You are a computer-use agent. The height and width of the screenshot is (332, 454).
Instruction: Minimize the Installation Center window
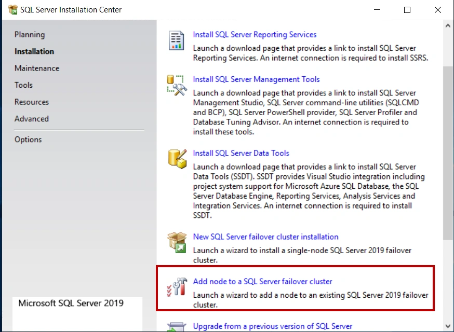(x=377, y=9)
